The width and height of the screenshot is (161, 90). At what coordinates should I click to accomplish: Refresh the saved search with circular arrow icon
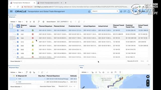71,22
